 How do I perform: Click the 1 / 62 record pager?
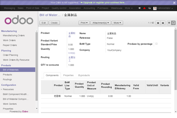pos(151,23)
